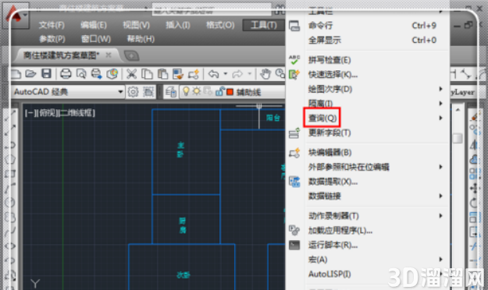Click the 主卧 room label in drawing

(180, 150)
